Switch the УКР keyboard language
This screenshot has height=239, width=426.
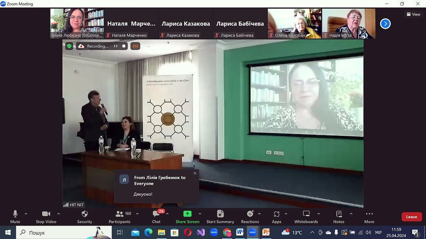click(x=378, y=232)
